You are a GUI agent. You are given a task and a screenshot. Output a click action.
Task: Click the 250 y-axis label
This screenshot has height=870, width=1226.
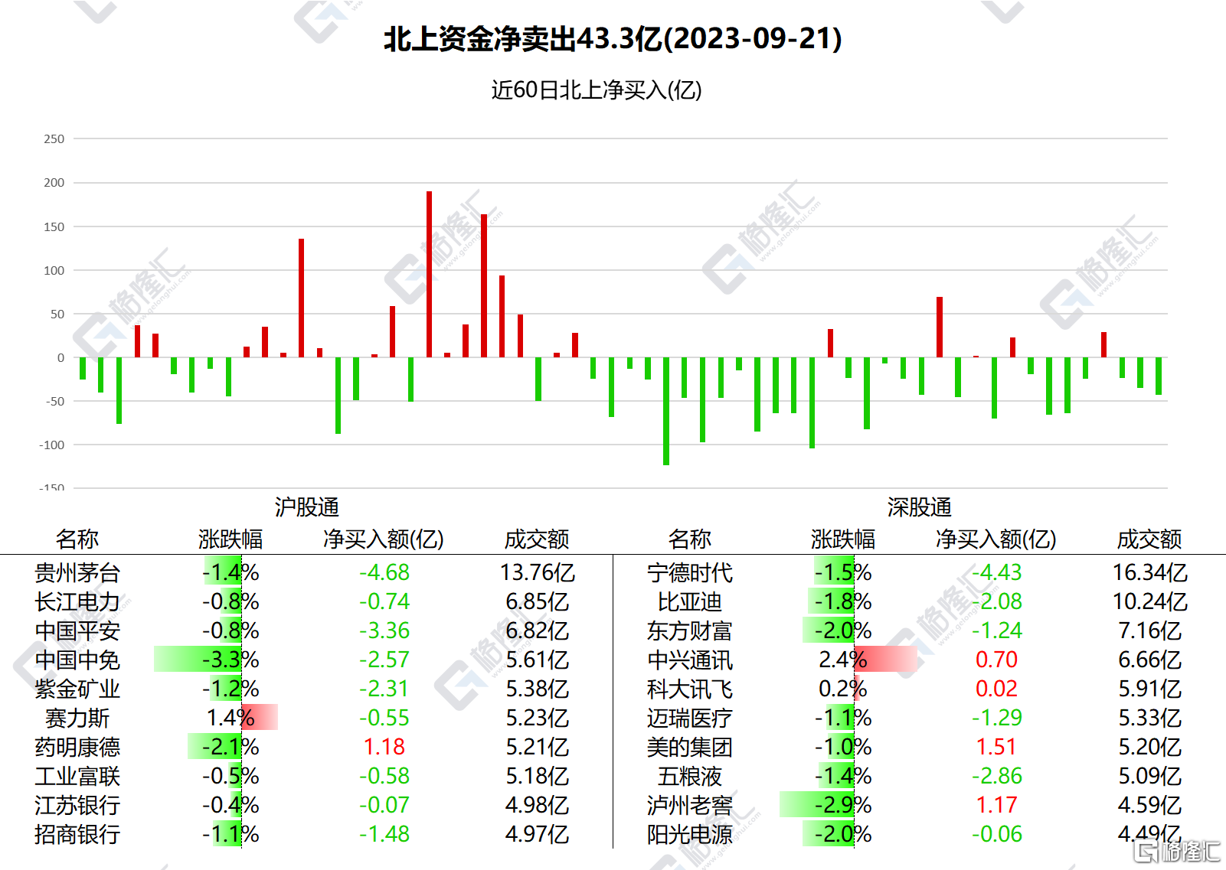click(54, 139)
